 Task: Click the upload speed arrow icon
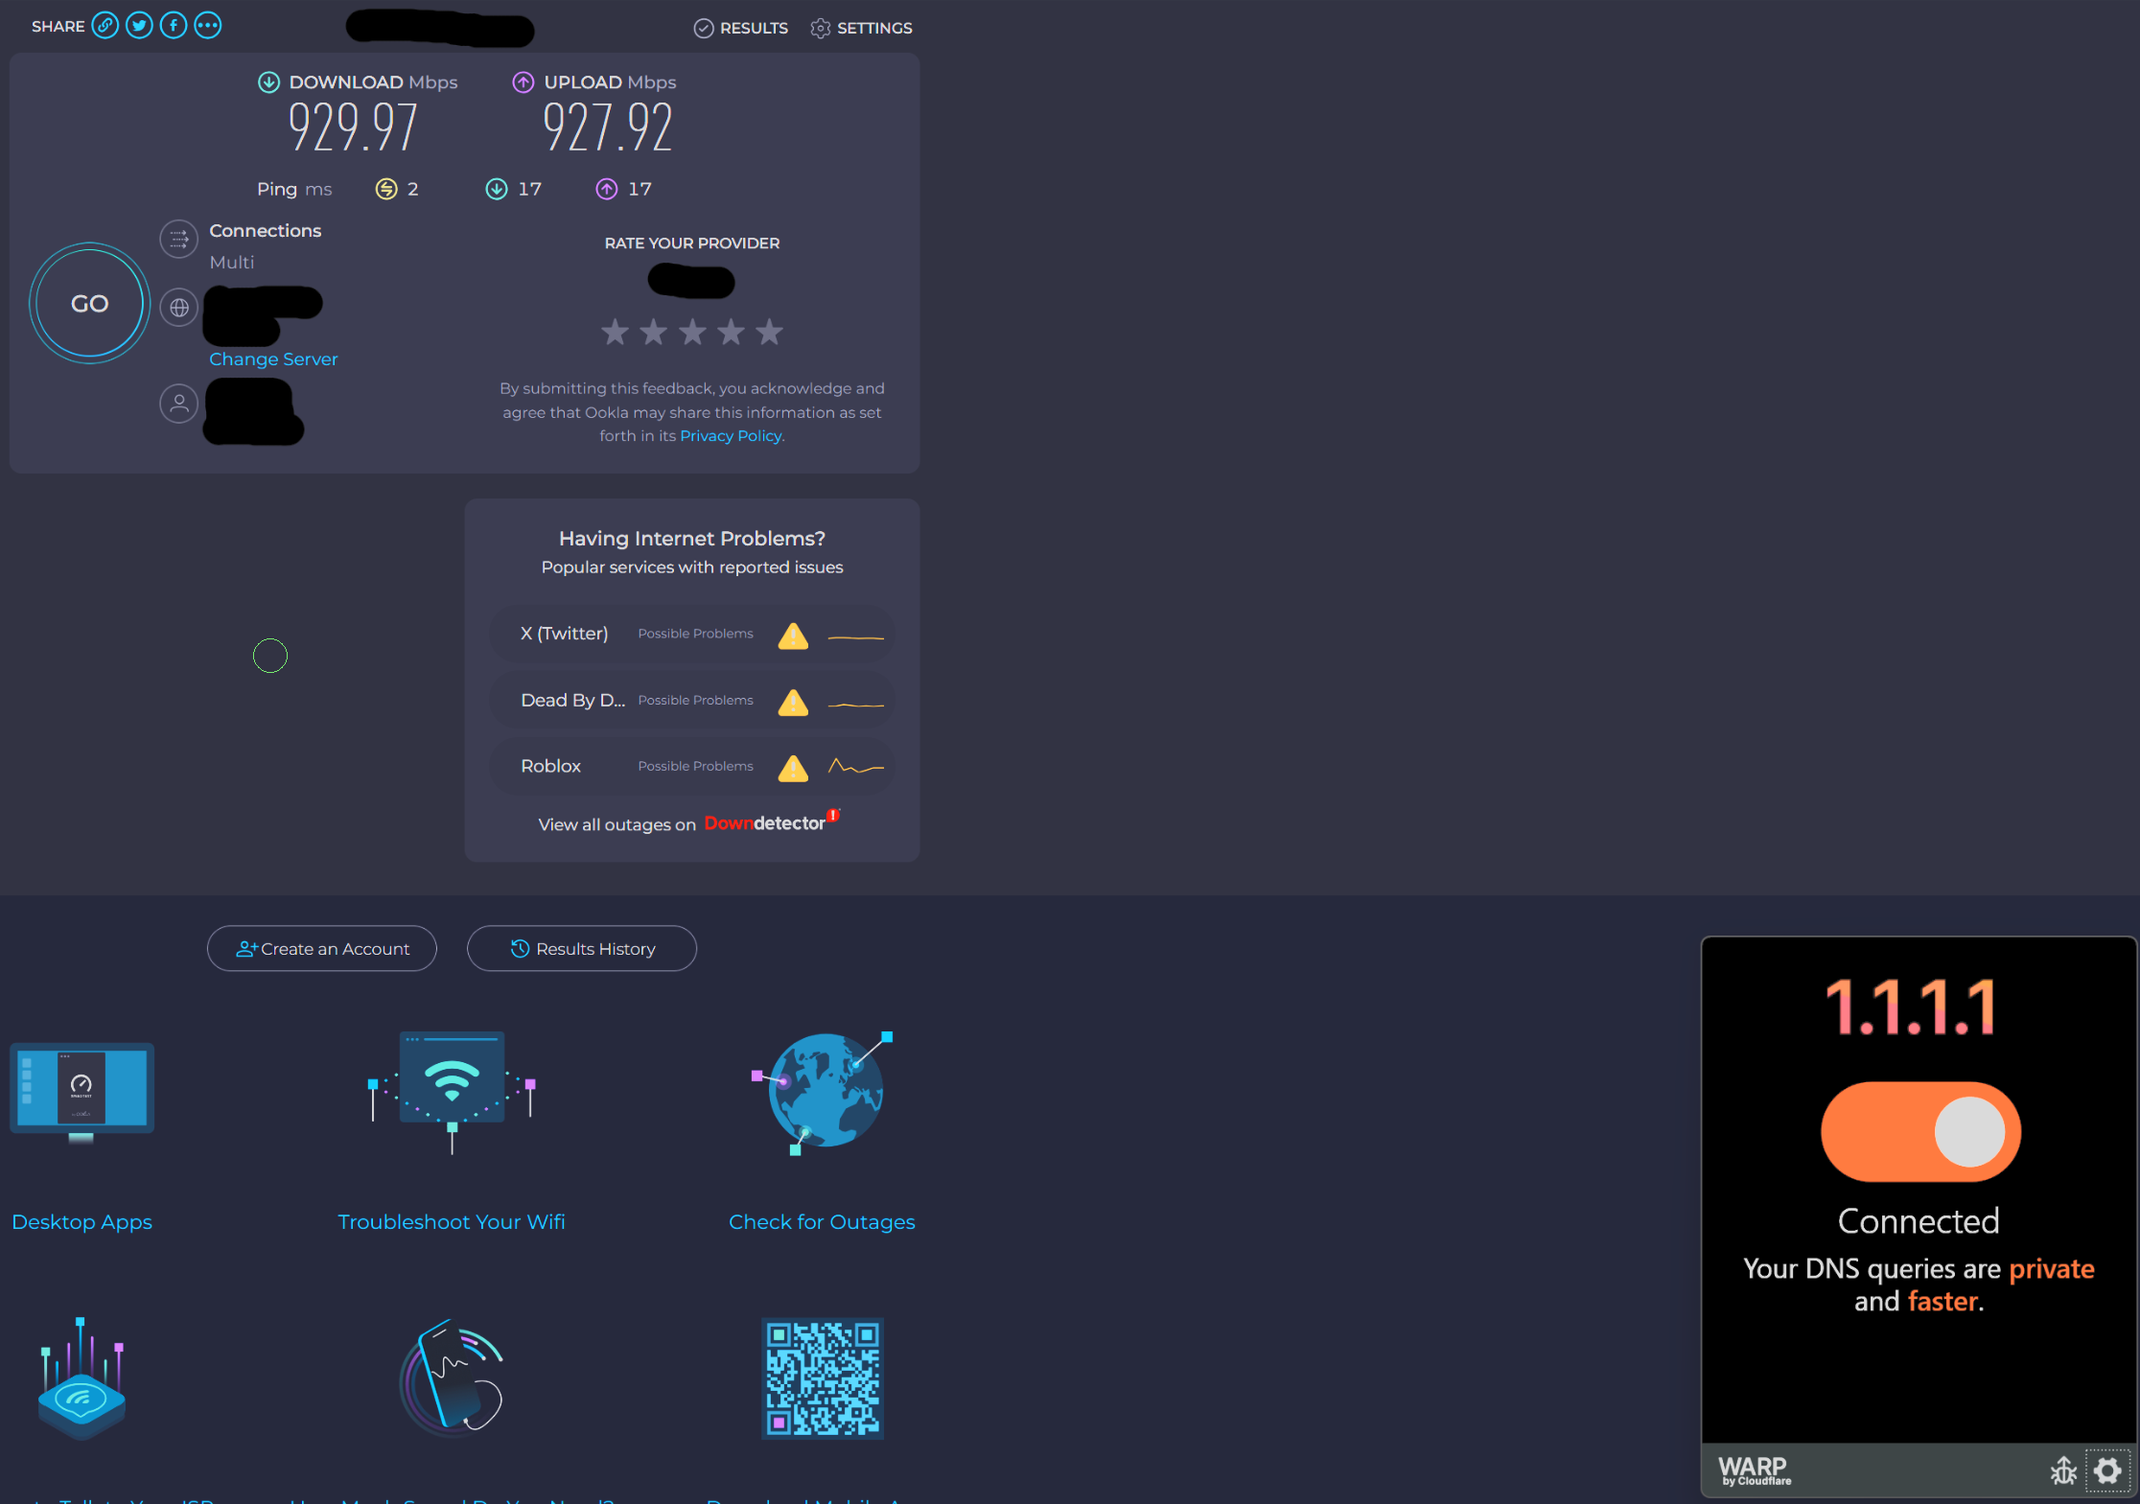tap(523, 82)
